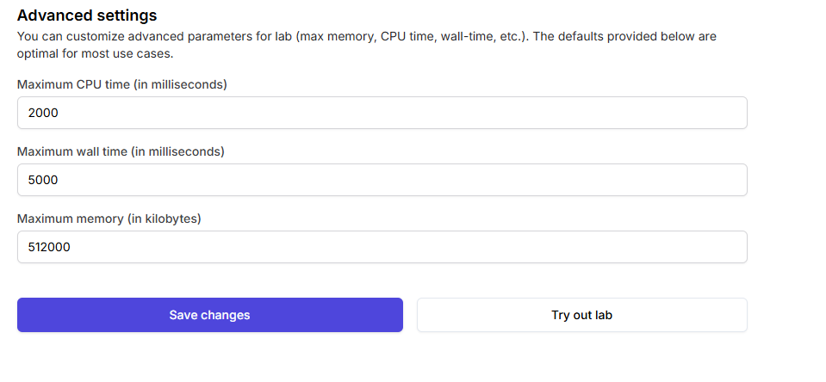Screen dimensions: 826x382
Task: Click the CPU time limit text box
Action: pyautogui.click(x=382, y=113)
